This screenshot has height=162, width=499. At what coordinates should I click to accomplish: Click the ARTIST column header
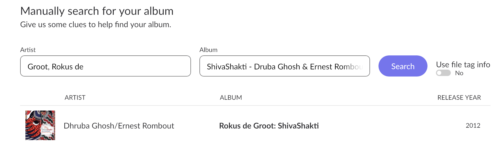pos(75,98)
